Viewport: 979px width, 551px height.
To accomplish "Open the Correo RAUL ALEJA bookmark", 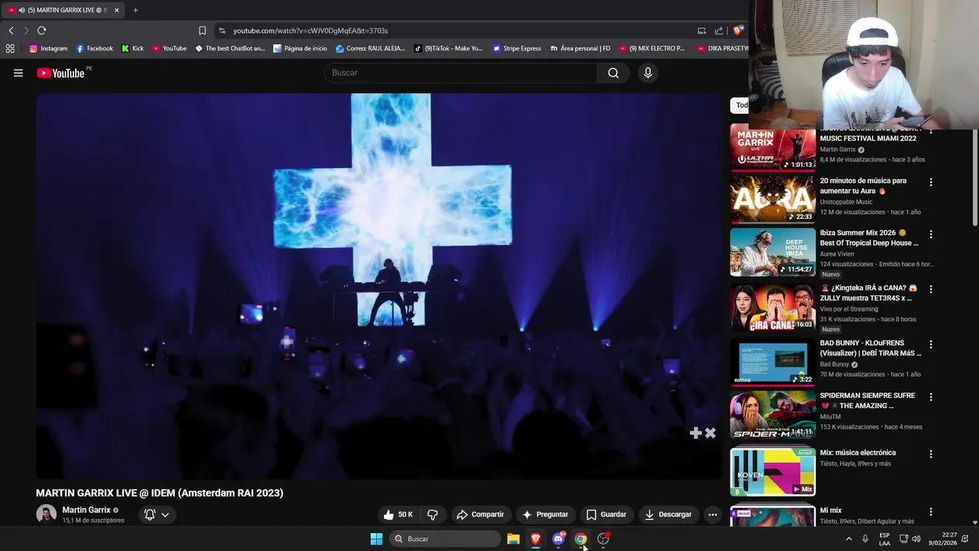I will coord(369,48).
